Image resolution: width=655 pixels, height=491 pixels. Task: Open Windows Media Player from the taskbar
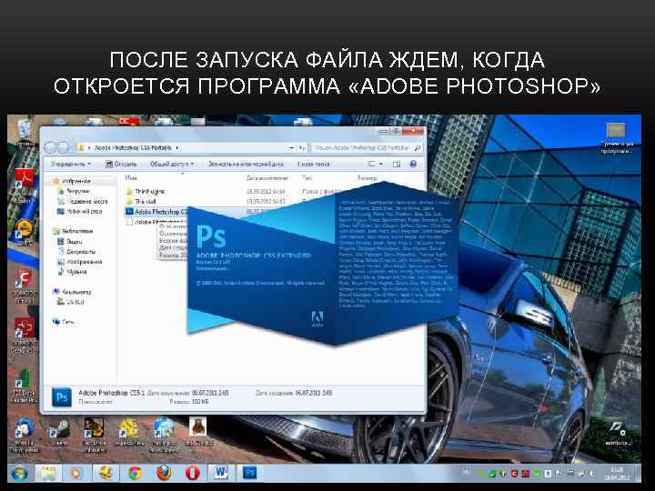76,474
